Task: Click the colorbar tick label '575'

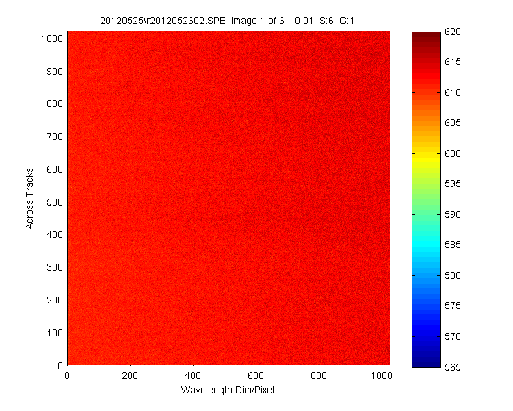Action: pos(453,306)
